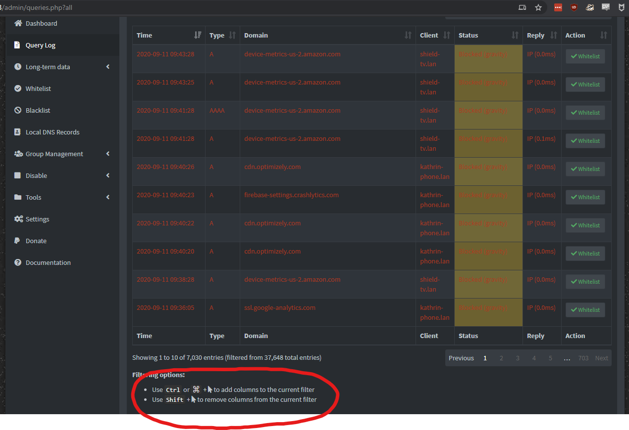Click the browser bookmark star icon
The width and height of the screenshot is (629, 430).
pos(538,7)
